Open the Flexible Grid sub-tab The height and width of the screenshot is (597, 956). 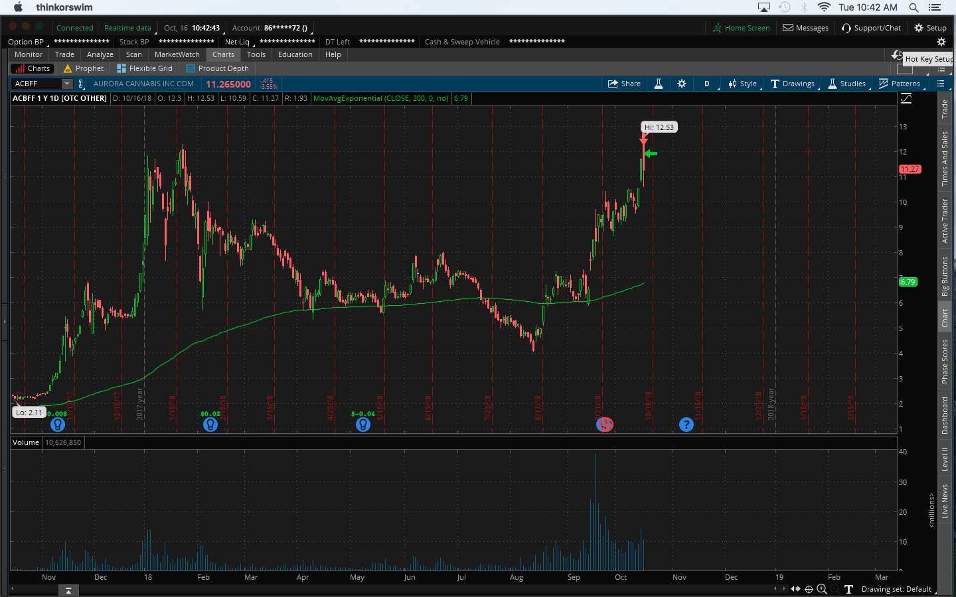click(145, 68)
